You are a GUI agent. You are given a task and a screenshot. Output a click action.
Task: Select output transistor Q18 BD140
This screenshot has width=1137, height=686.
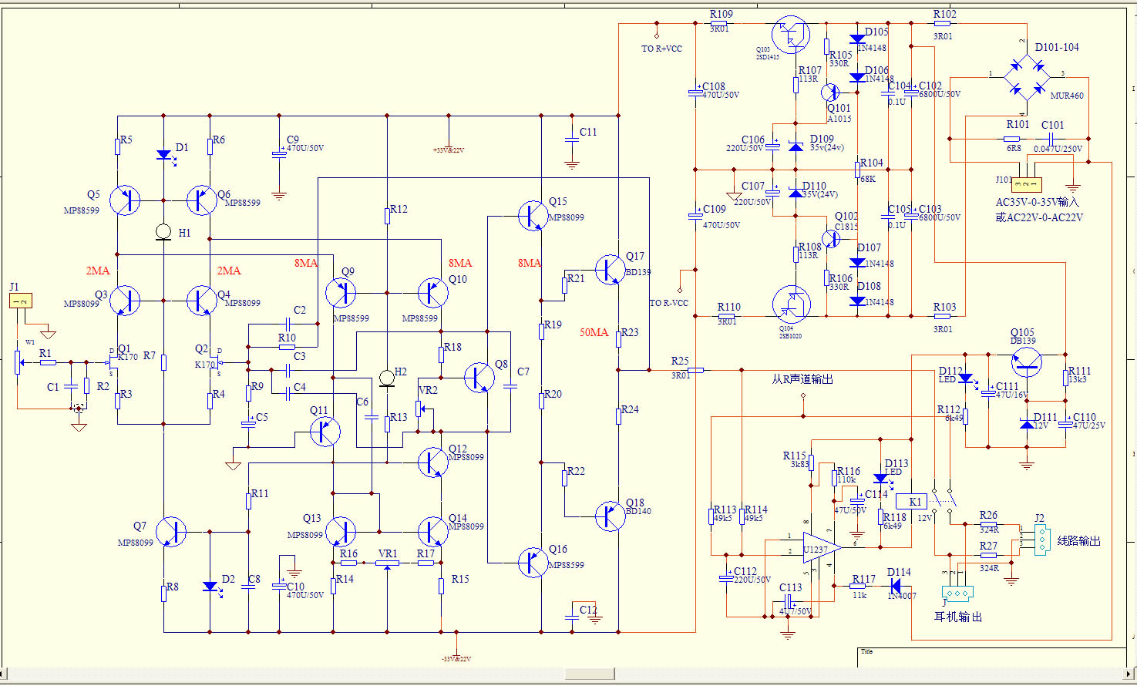[x=610, y=516]
